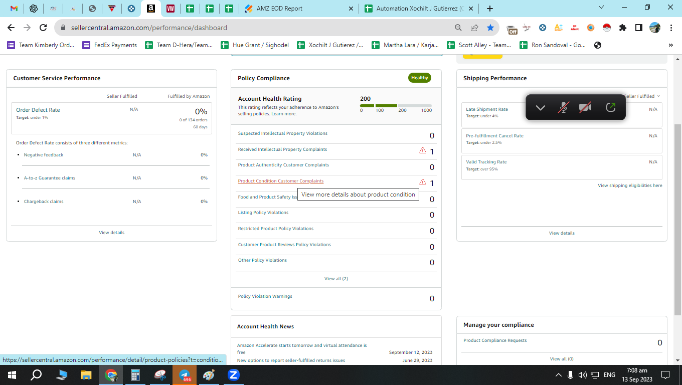Click View all (0) under Manage your compliance
The height and width of the screenshot is (385, 682).
562,359
